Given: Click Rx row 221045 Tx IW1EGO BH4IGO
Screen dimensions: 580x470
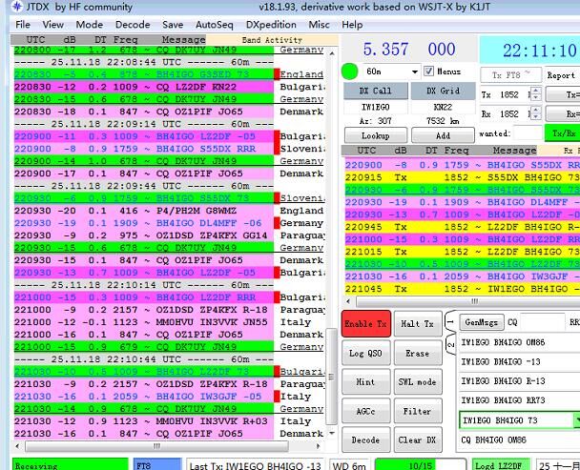Looking at the screenshot, I should (x=463, y=289).
